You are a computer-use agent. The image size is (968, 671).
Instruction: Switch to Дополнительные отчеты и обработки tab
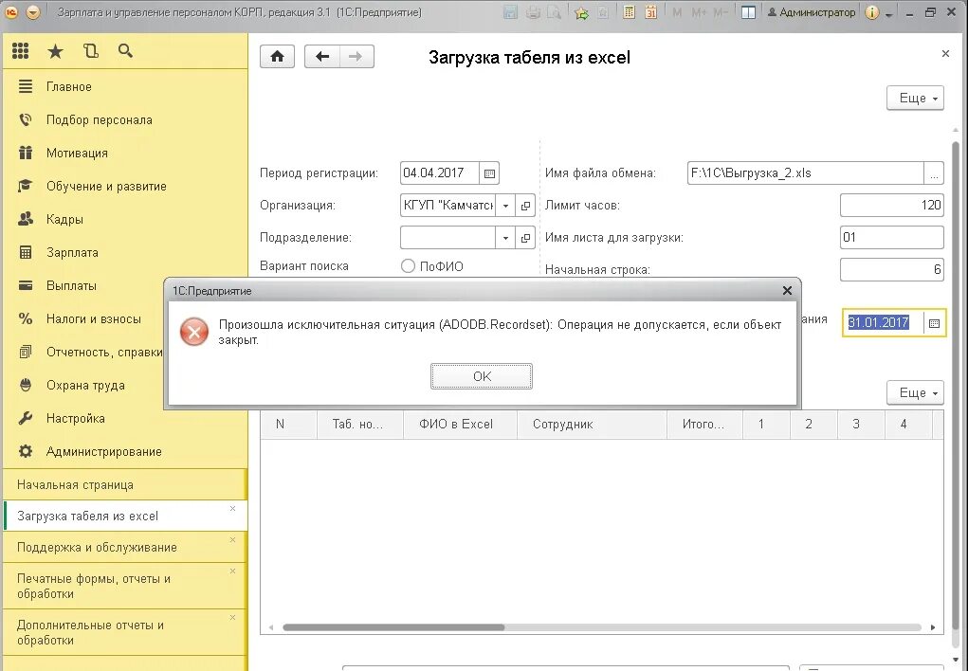(125, 632)
